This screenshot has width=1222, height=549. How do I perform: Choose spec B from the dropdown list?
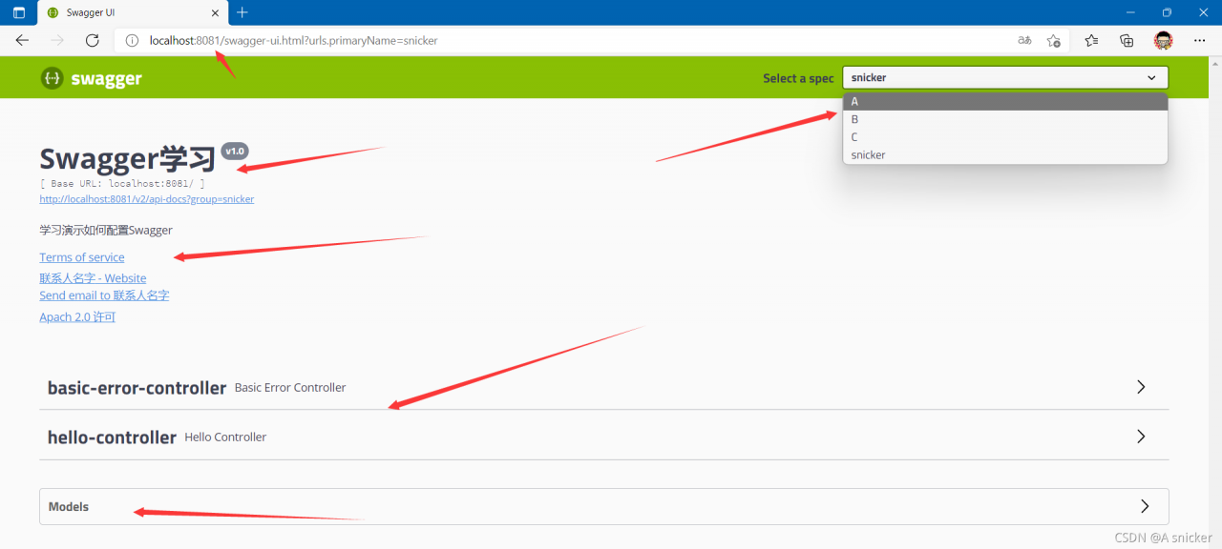click(x=1005, y=119)
